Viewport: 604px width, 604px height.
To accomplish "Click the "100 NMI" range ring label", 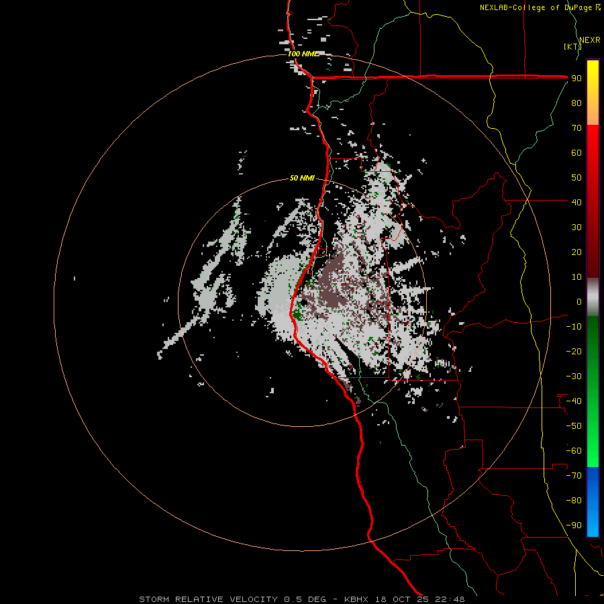I will click(x=303, y=54).
